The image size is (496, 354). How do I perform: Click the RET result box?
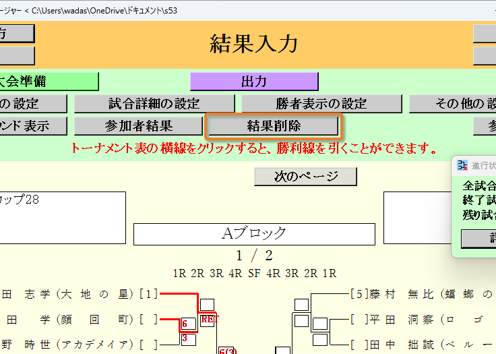pyautogui.click(x=207, y=320)
